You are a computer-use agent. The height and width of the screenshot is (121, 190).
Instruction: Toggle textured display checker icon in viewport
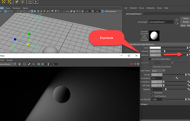coord(41,11)
